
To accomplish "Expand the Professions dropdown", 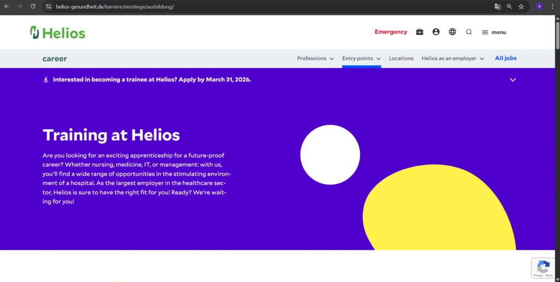I will (x=315, y=59).
